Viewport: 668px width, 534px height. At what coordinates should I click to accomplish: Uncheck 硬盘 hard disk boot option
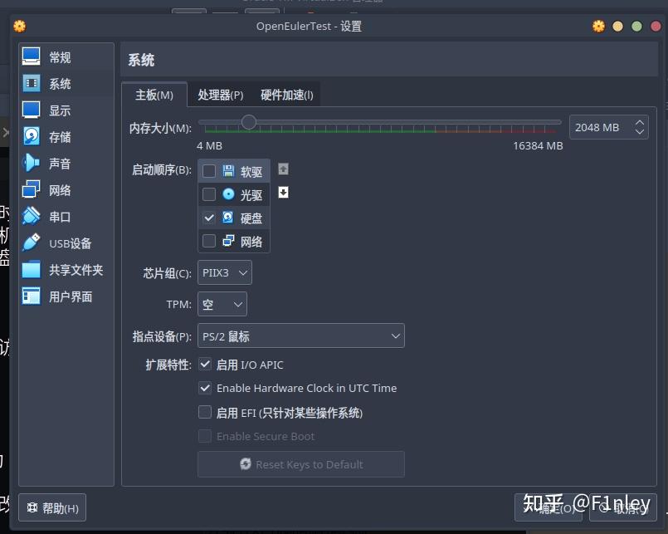(209, 218)
